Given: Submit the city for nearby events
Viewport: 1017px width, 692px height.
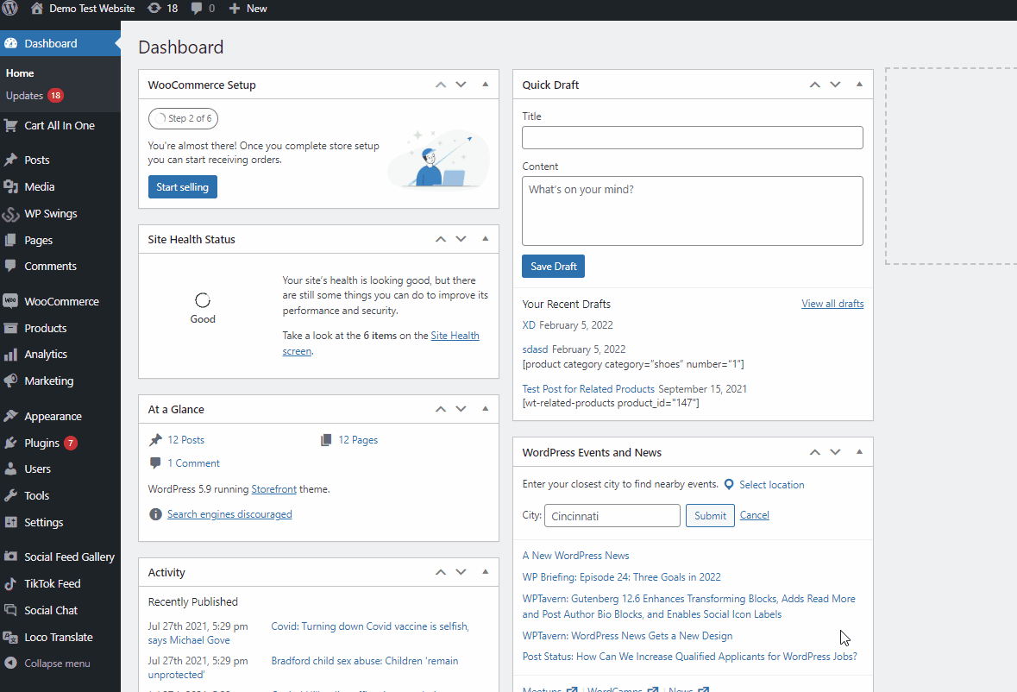Looking at the screenshot, I should (x=710, y=516).
